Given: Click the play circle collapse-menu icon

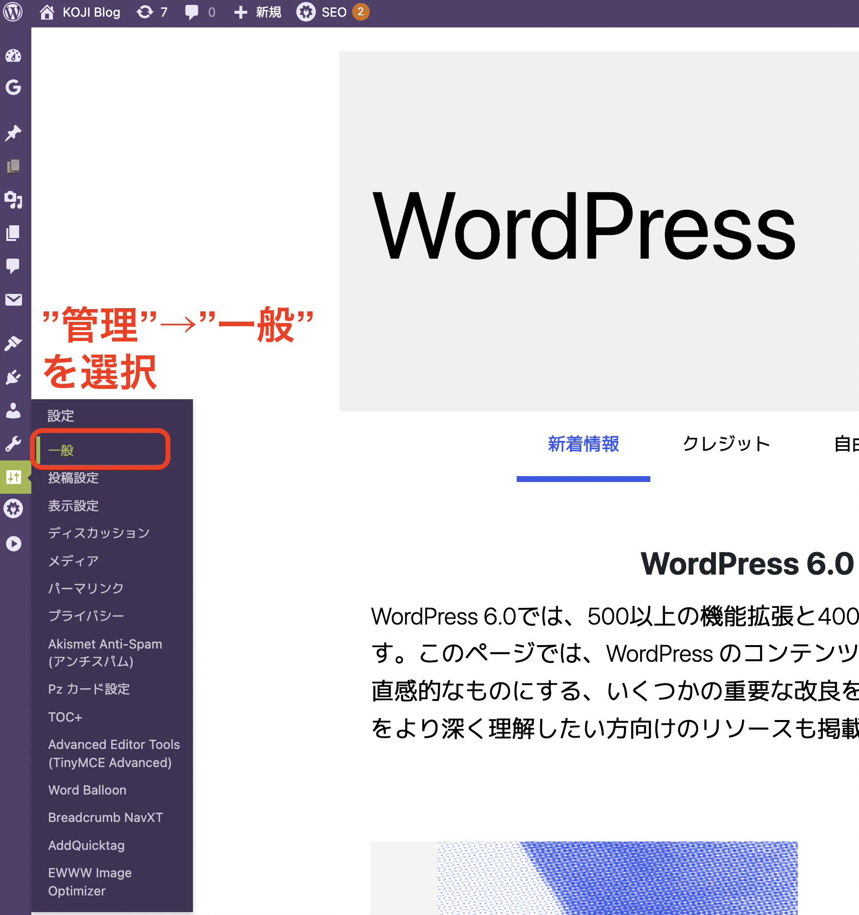Looking at the screenshot, I should (x=13, y=543).
